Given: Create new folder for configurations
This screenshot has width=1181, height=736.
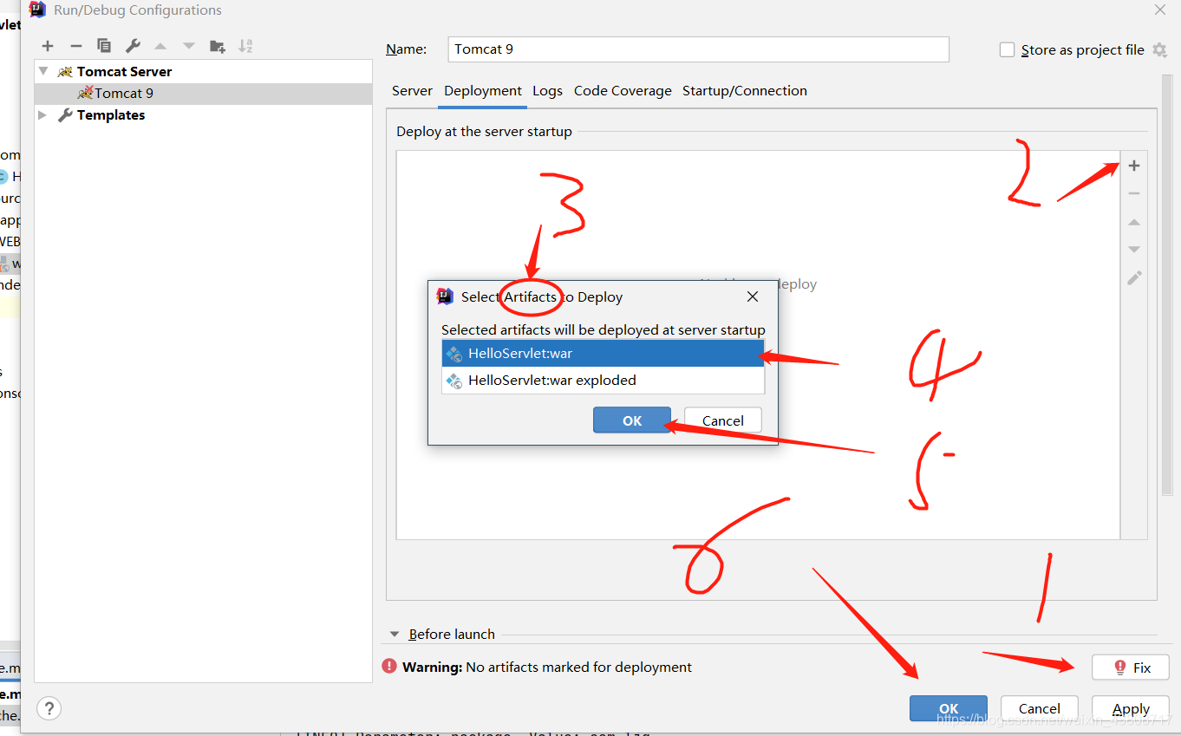Looking at the screenshot, I should pyautogui.click(x=218, y=46).
